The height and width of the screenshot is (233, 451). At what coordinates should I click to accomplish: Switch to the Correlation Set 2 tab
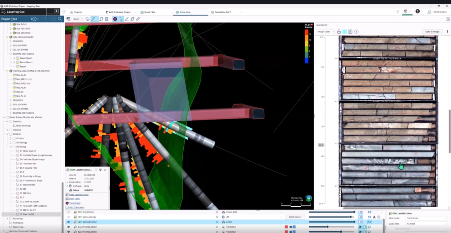coord(222,12)
